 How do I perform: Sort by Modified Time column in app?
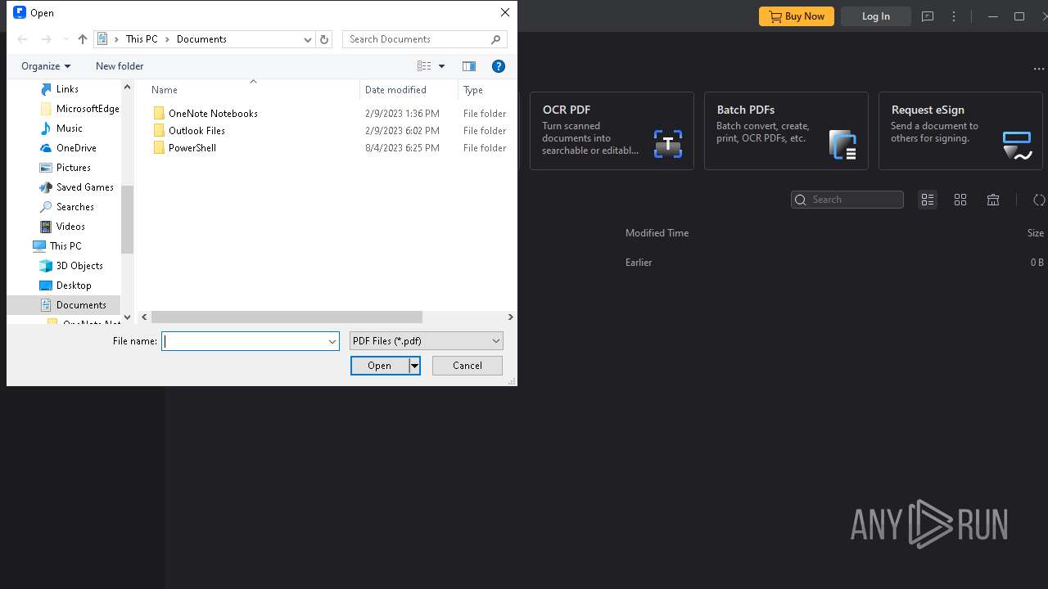657,233
